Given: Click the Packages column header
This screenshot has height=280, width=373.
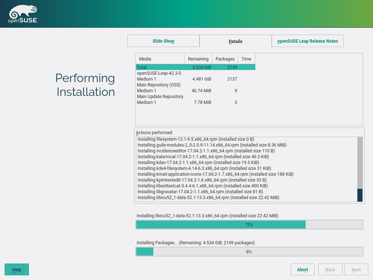Looking at the screenshot, I should click(x=225, y=59).
